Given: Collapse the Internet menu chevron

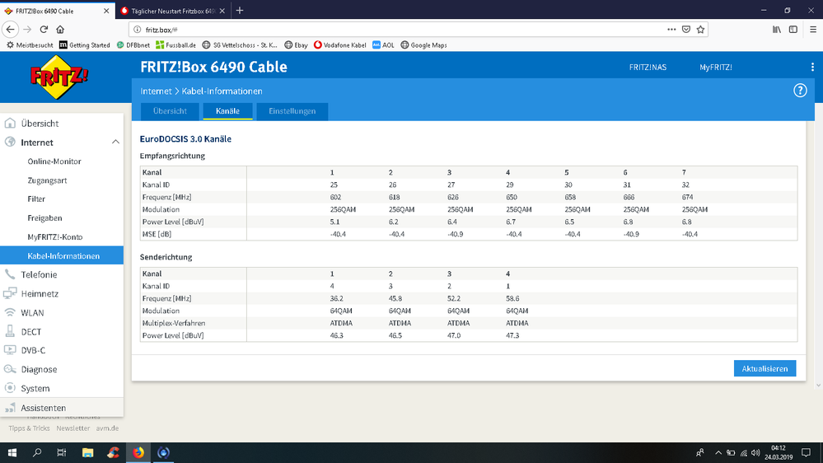Looking at the screenshot, I should tap(115, 143).
